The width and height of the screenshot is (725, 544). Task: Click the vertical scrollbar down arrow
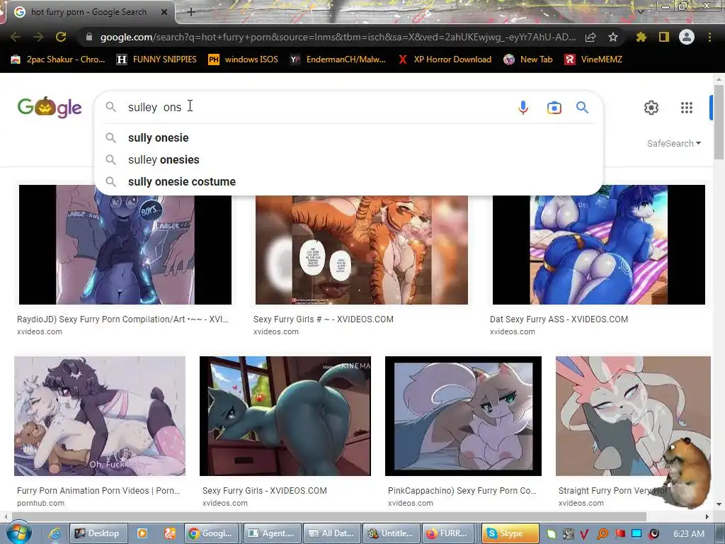(x=719, y=504)
